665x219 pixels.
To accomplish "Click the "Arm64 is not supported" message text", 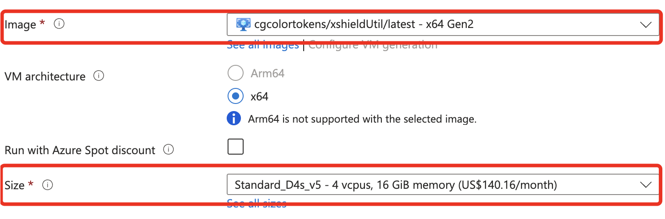I will pyautogui.click(x=362, y=119).
